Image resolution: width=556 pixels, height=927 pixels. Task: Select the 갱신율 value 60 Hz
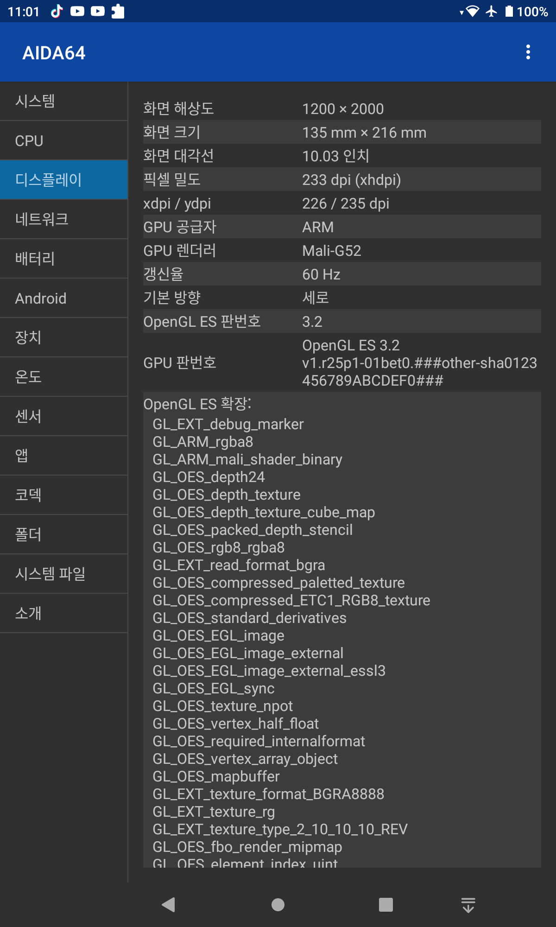(x=321, y=274)
